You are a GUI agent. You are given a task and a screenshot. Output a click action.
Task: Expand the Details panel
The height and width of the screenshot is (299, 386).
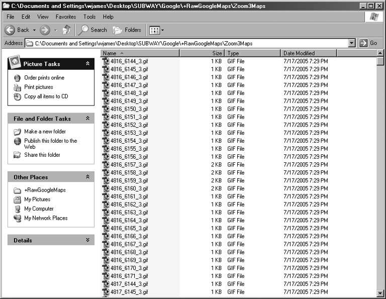click(88, 240)
